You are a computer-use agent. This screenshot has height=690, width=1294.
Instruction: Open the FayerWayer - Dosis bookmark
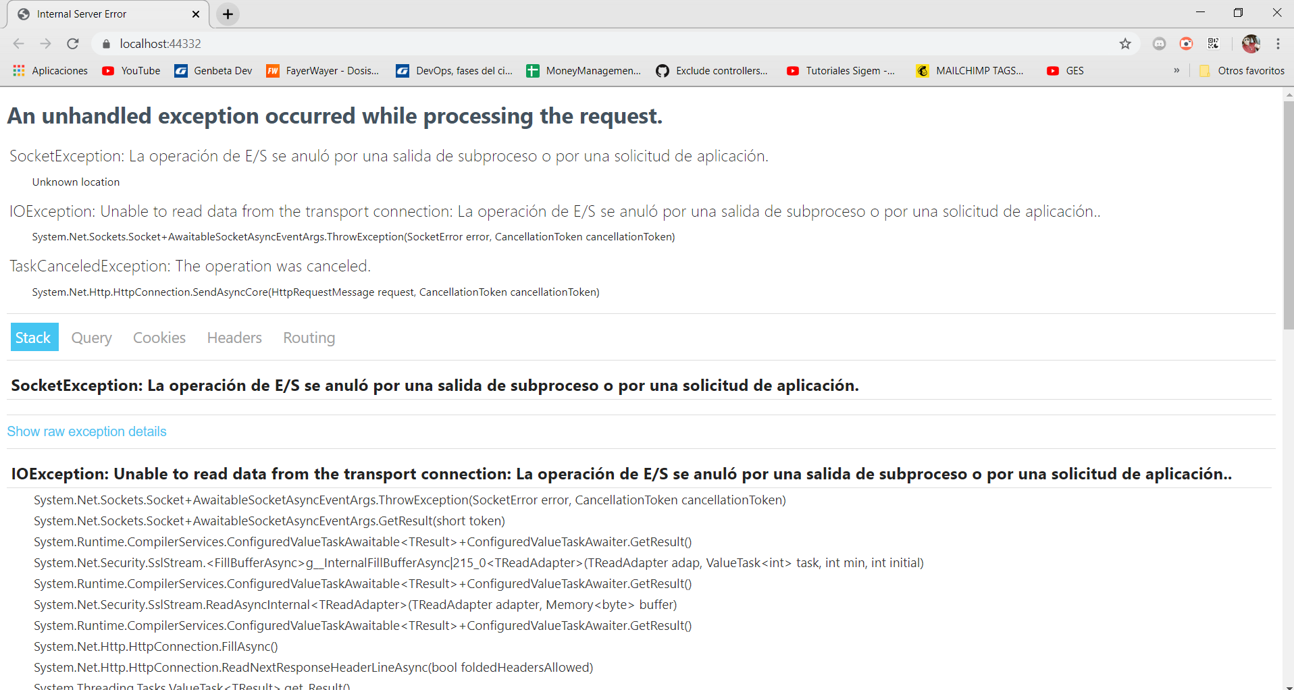323,71
